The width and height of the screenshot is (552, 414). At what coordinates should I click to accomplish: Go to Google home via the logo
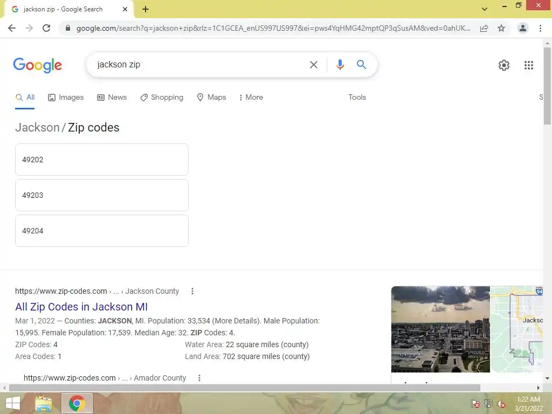pyautogui.click(x=38, y=65)
